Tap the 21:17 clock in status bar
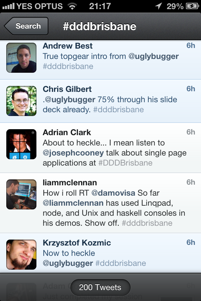201x301 pixels. point(100,6)
